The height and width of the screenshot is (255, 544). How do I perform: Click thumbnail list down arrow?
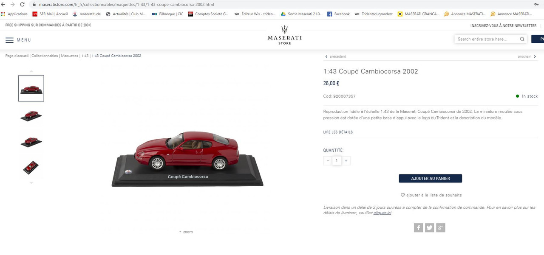pos(31,183)
